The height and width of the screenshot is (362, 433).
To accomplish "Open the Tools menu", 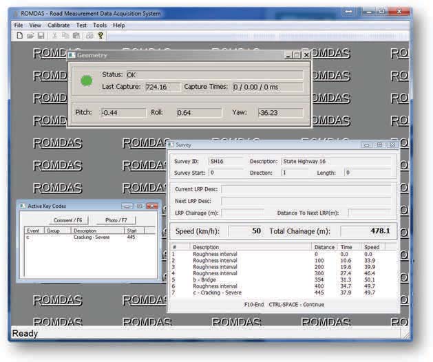I will coord(100,25).
